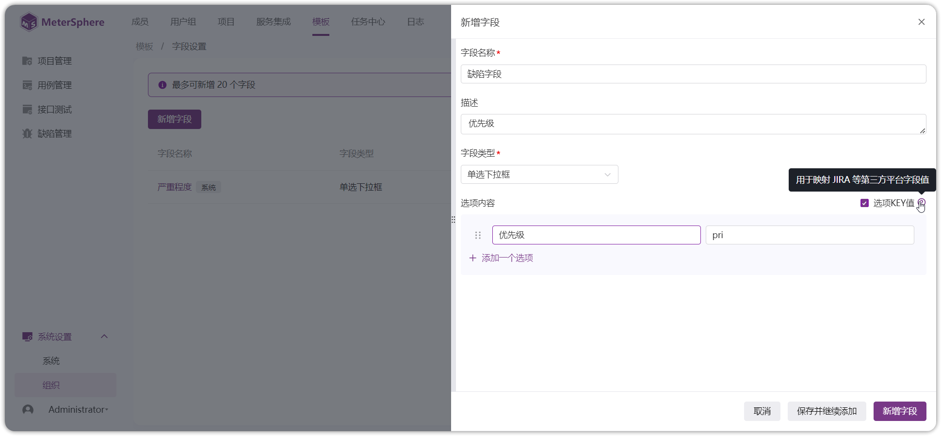Confirm with the purple 新增字段 drawer button

point(900,411)
